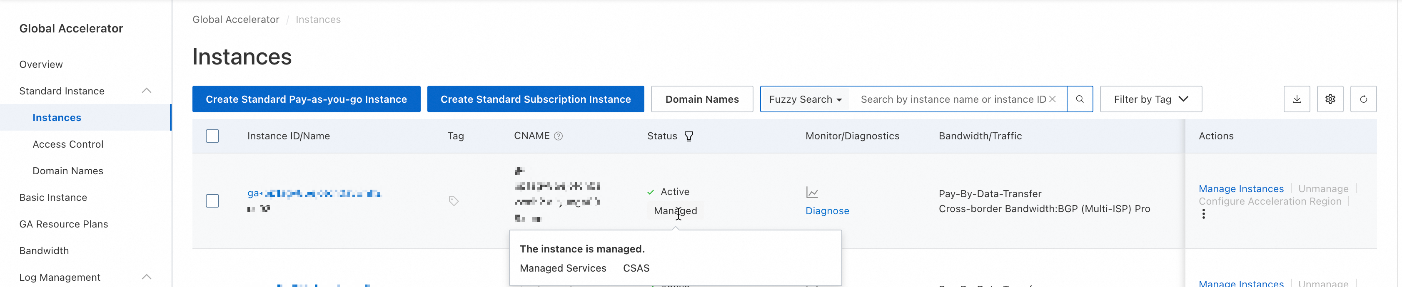This screenshot has width=1402, height=287.
Task: Toggle the select-all header checkbox
Action: click(x=212, y=136)
